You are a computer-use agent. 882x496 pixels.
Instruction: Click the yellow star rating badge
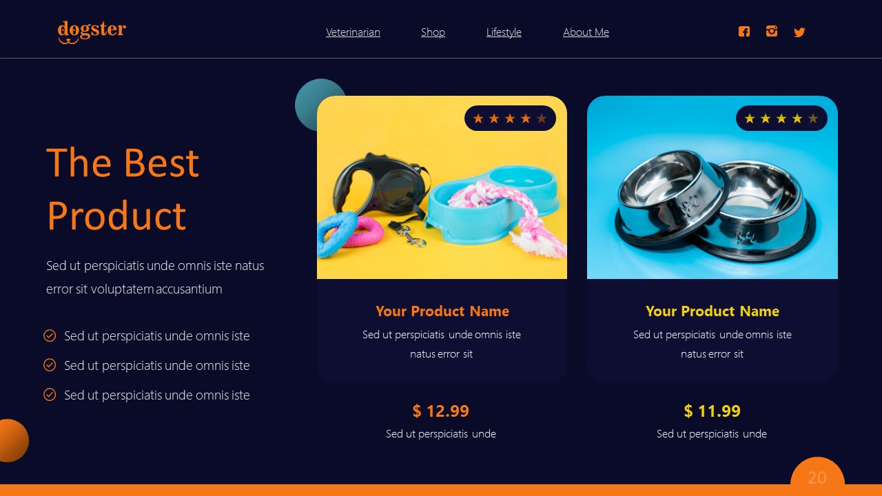781,118
